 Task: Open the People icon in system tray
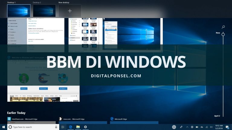point(181,127)
